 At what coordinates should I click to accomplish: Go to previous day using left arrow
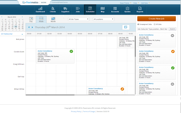29,27
